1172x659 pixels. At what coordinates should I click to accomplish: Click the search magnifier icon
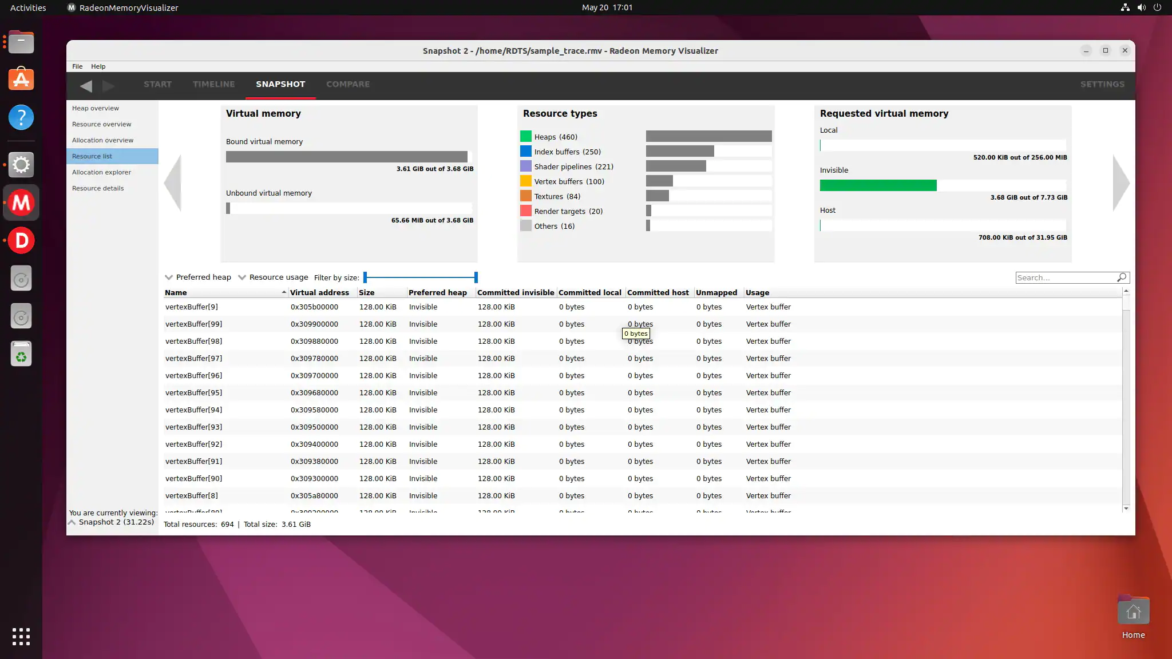pos(1122,277)
